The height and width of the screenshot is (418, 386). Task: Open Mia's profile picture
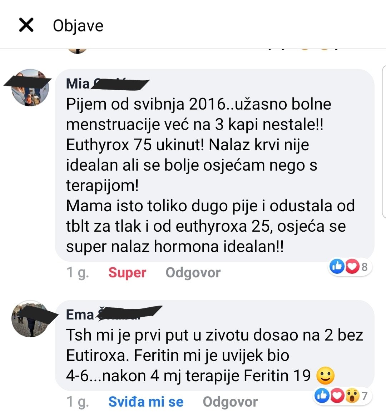coord(30,87)
